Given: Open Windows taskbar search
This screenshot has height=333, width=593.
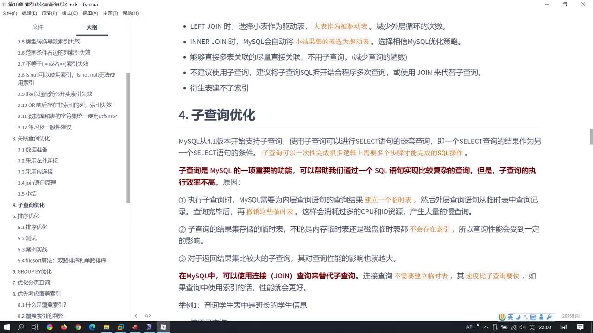Looking at the screenshot, I should pyautogui.click(x=21, y=327).
